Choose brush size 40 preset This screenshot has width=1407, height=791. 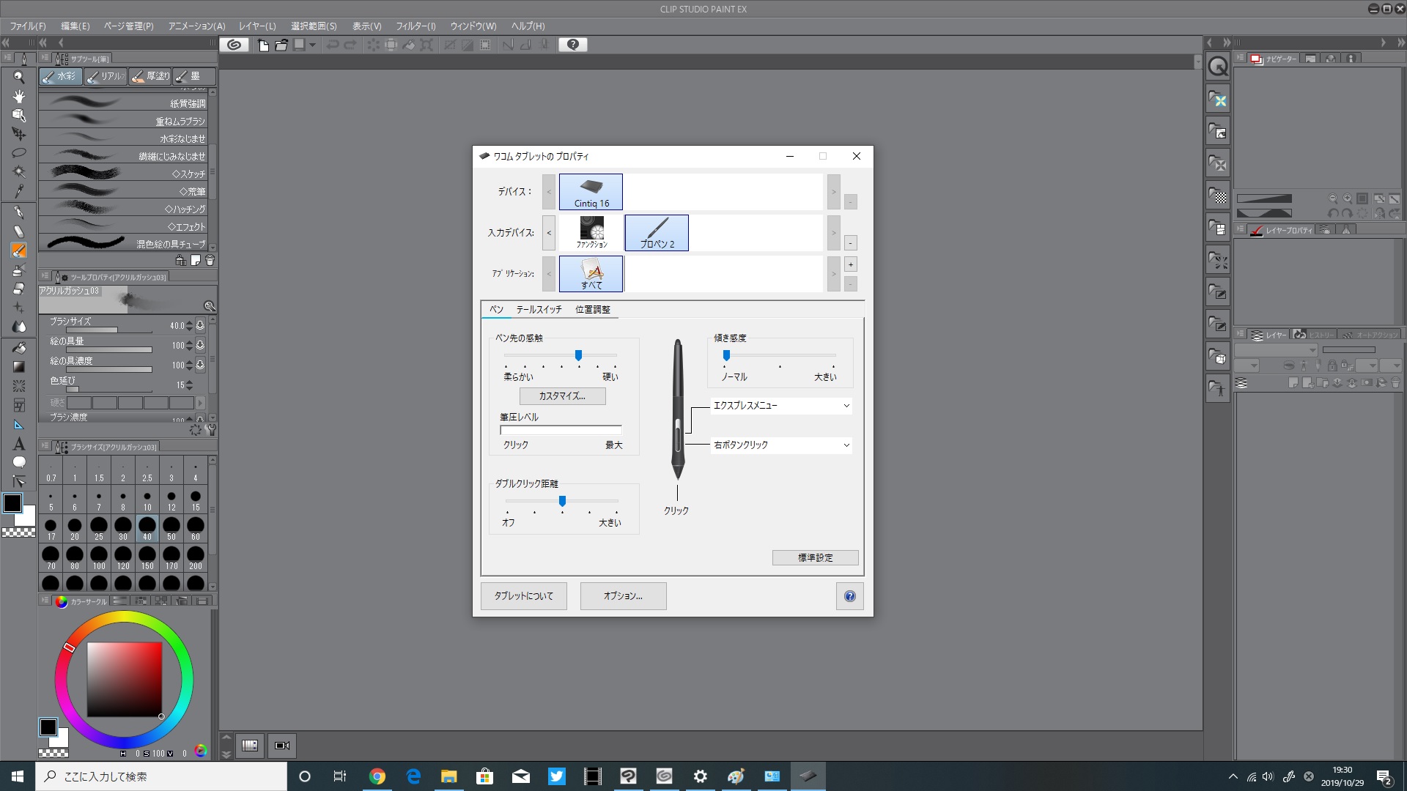[147, 527]
